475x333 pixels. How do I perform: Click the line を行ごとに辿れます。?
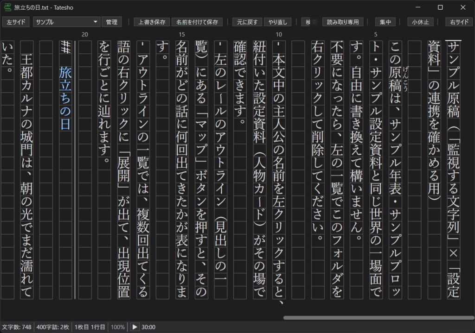point(104,102)
